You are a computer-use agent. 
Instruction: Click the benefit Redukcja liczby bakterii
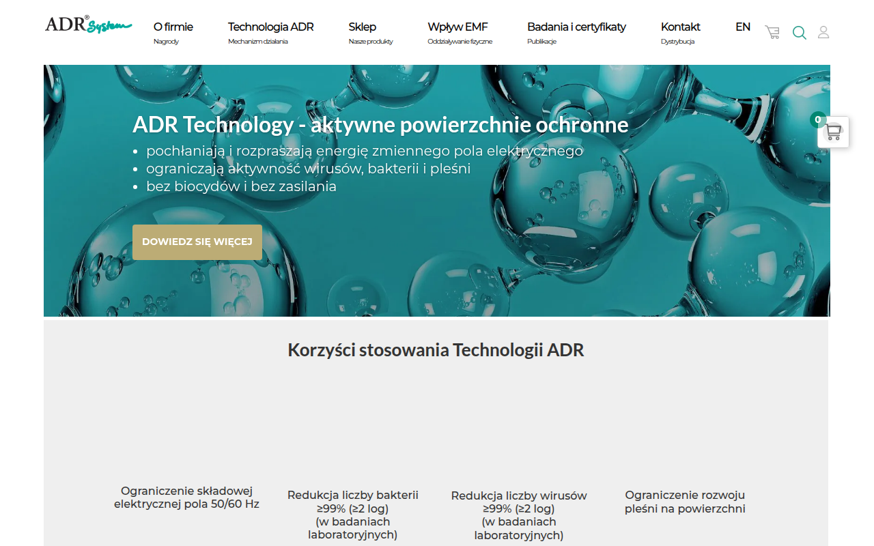pyautogui.click(x=353, y=515)
